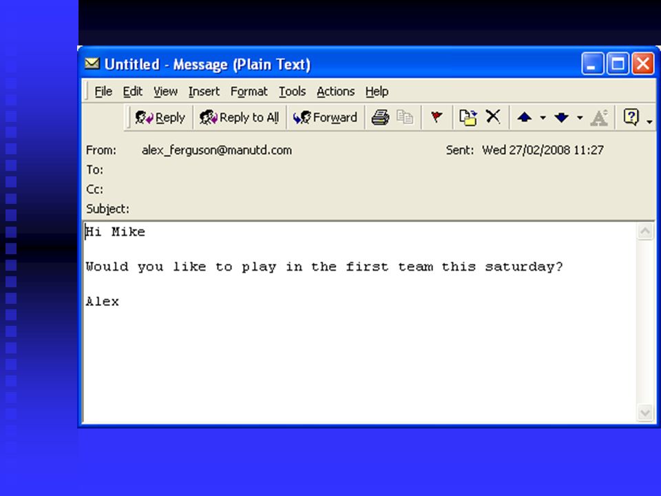Open Help with question mark icon
The width and height of the screenshot is (661, 496).
coord(631,117)
